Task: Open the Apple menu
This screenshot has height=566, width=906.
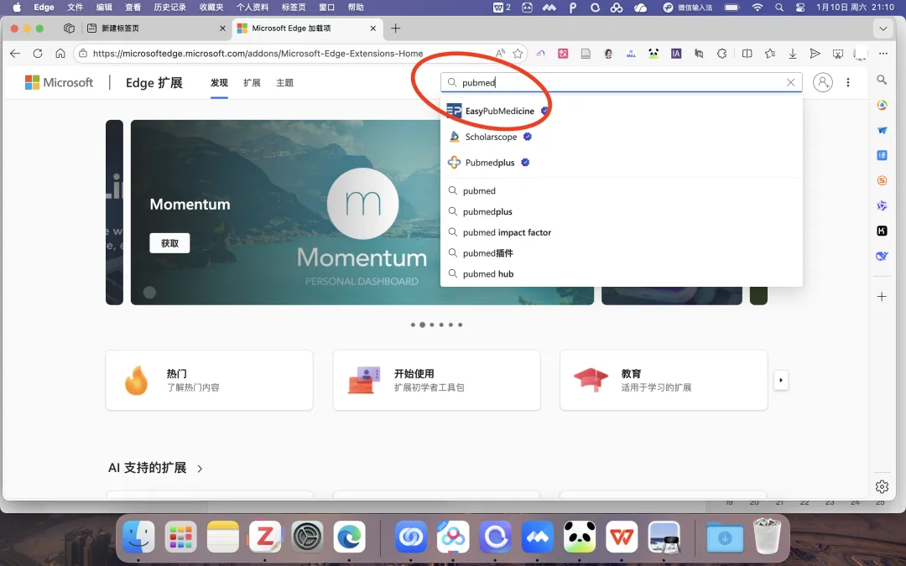Action: (x=17, y=7)
